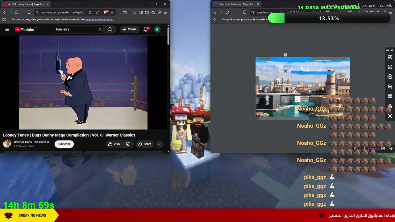Click the youtube.com address bar
Viewport: 395px width, 222px height.
click(x=64, y=12)
